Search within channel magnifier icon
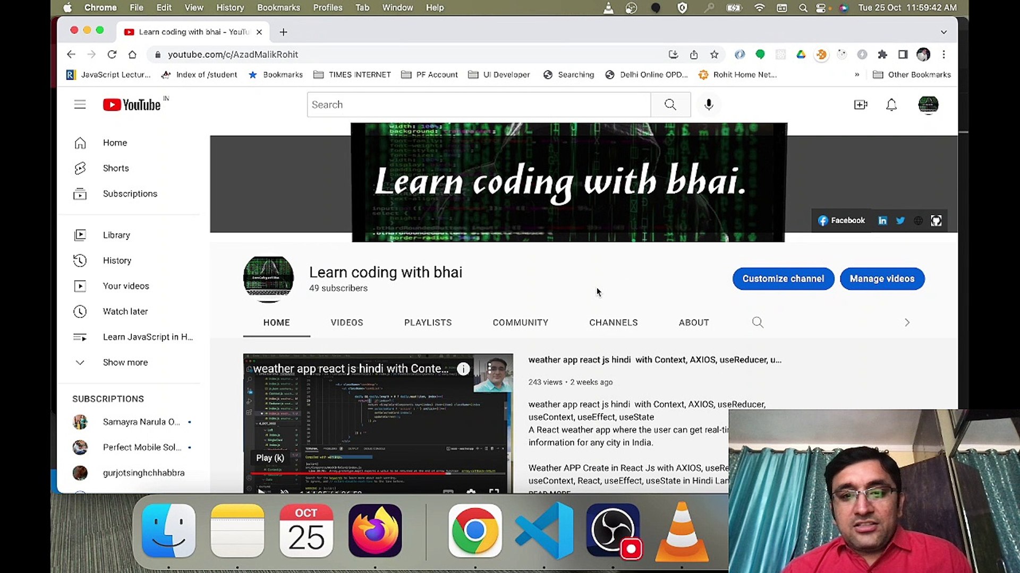 758,322
